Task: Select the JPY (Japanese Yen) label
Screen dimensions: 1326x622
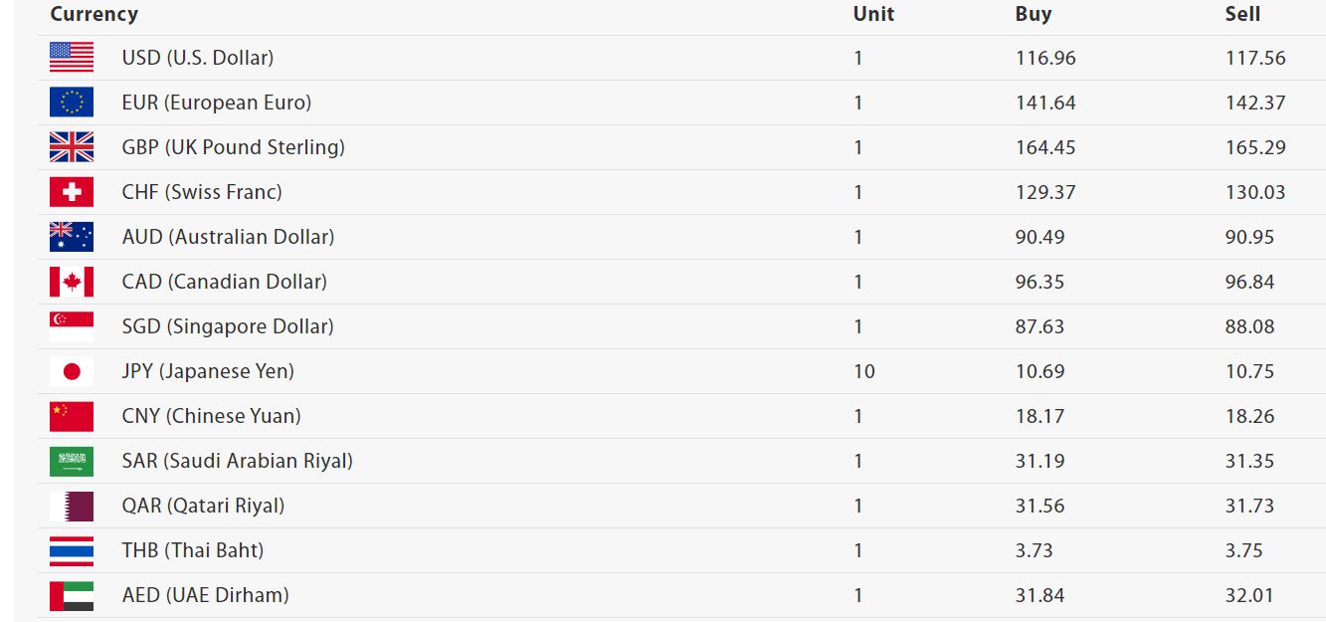Action: click(208, 371)
